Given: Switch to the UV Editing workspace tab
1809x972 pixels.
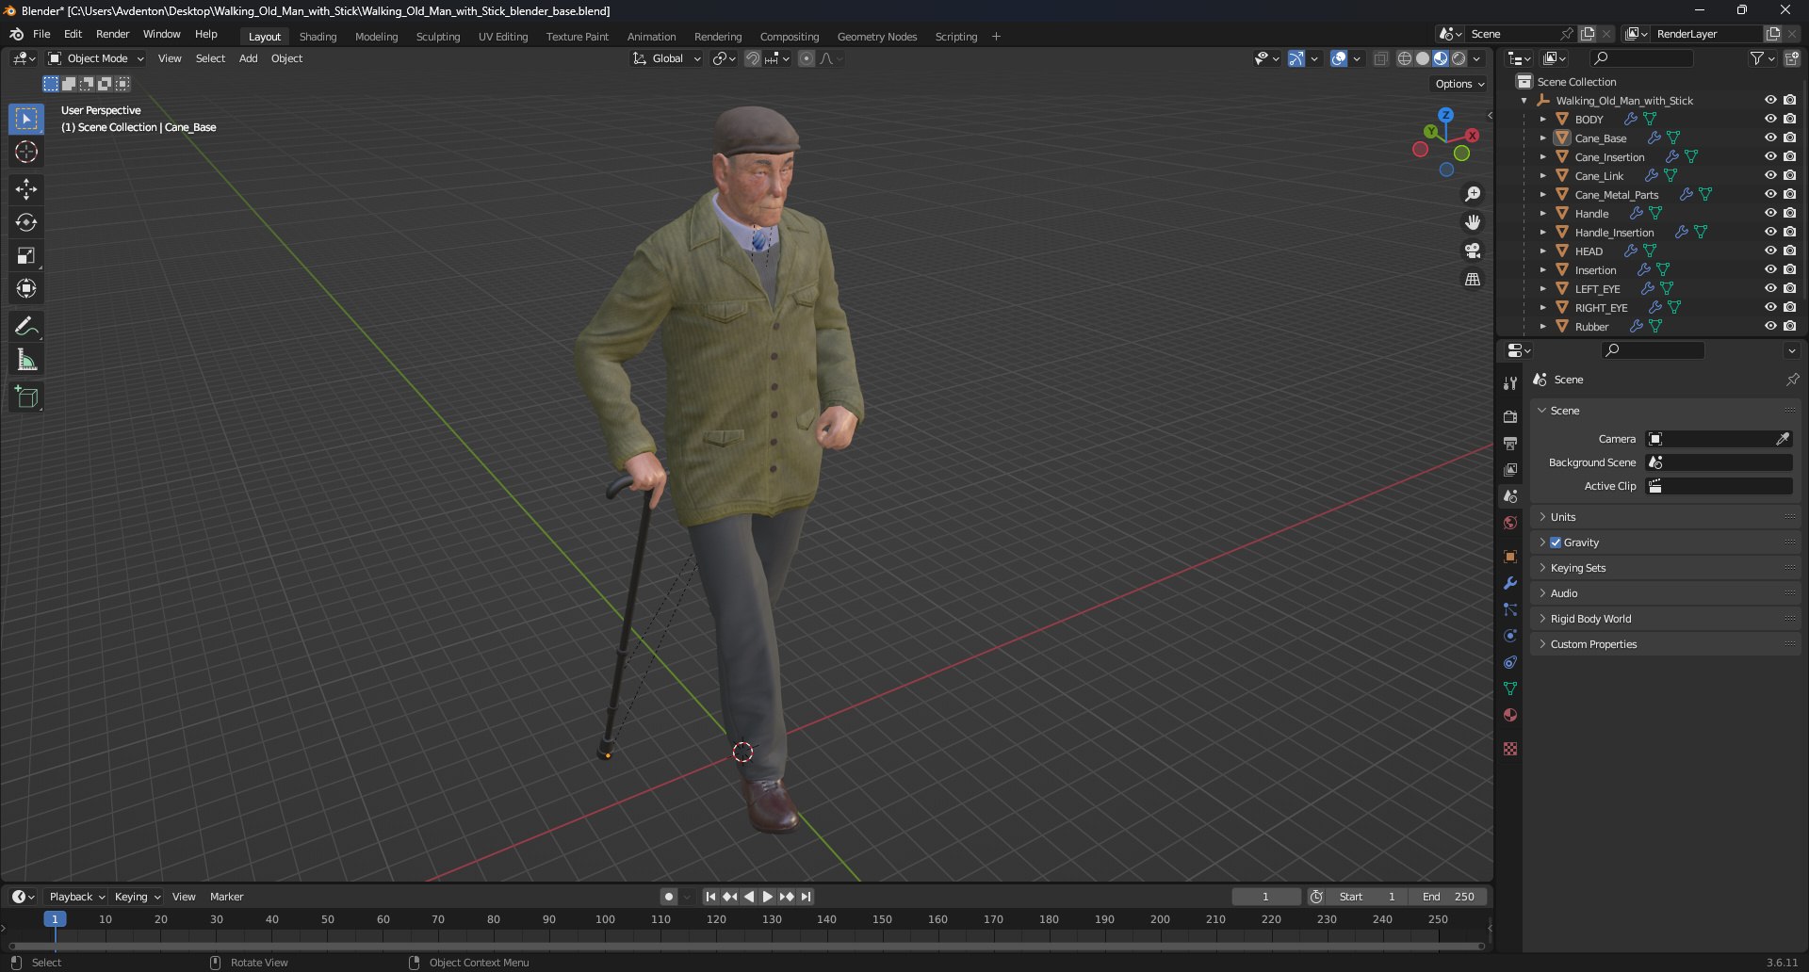Looking at the screenshot, I should click(503, 37).
